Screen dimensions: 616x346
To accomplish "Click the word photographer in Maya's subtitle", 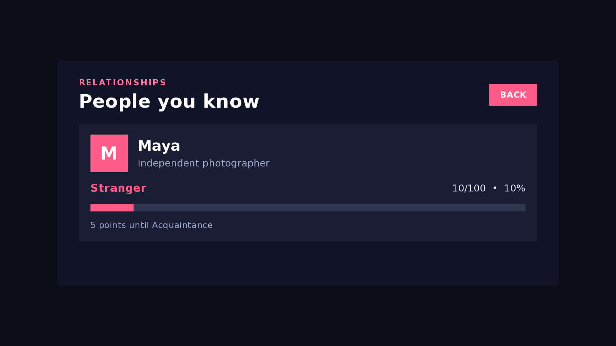I will click(x=236, y=163).
